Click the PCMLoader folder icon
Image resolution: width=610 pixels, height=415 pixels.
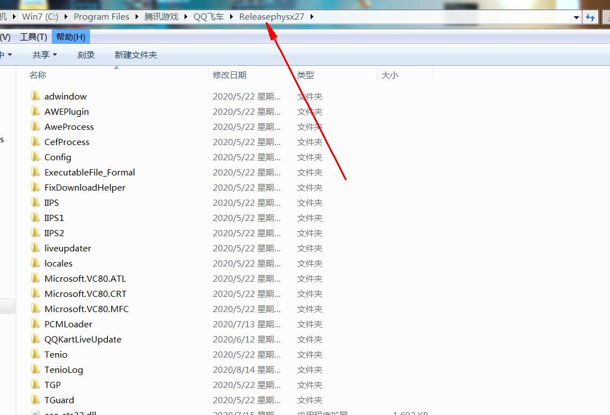(35, 324)
